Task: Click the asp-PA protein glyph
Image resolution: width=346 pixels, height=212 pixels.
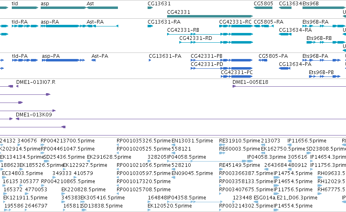Action: point(63,60)
